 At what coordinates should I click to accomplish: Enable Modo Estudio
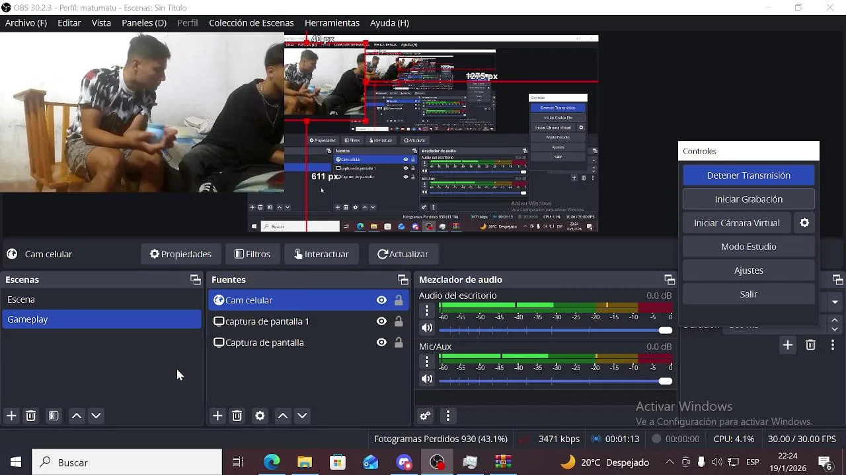(748, 247)
